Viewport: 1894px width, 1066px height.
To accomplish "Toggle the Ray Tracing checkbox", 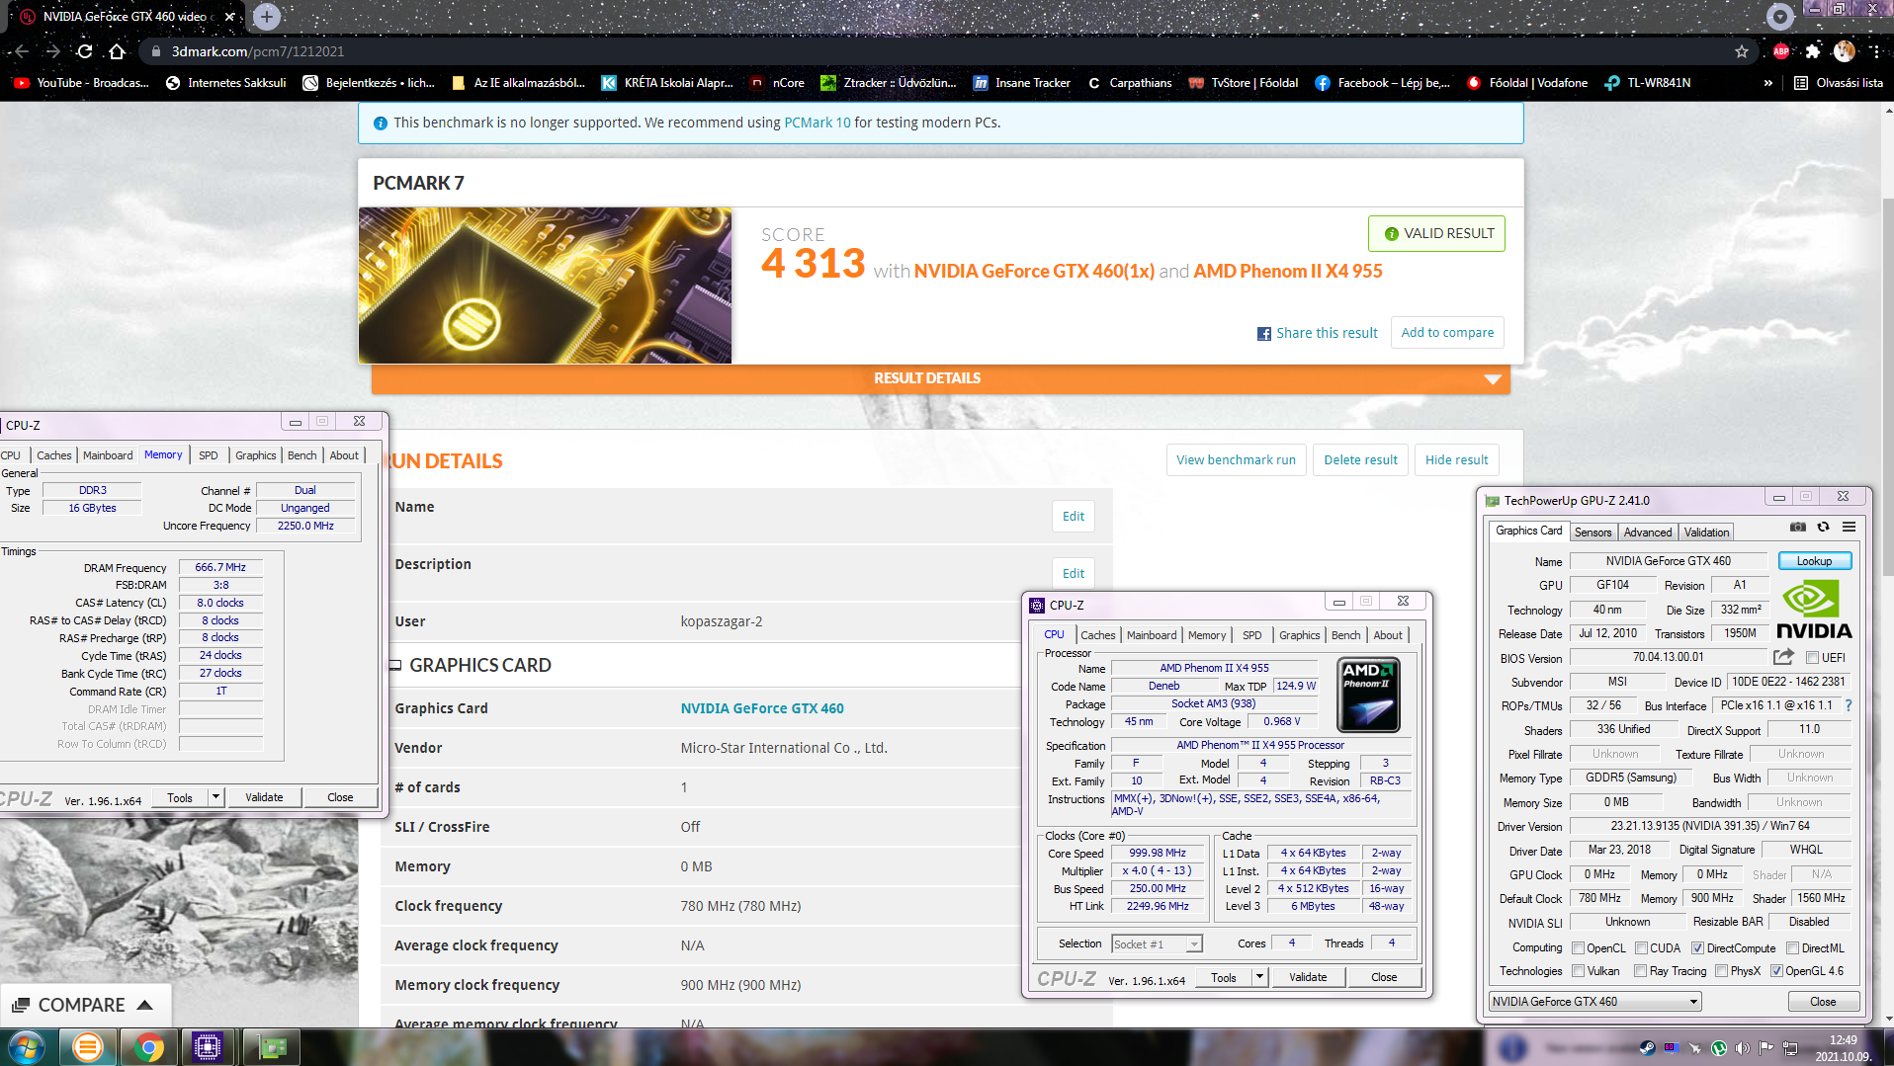I will coord(1641,971).
